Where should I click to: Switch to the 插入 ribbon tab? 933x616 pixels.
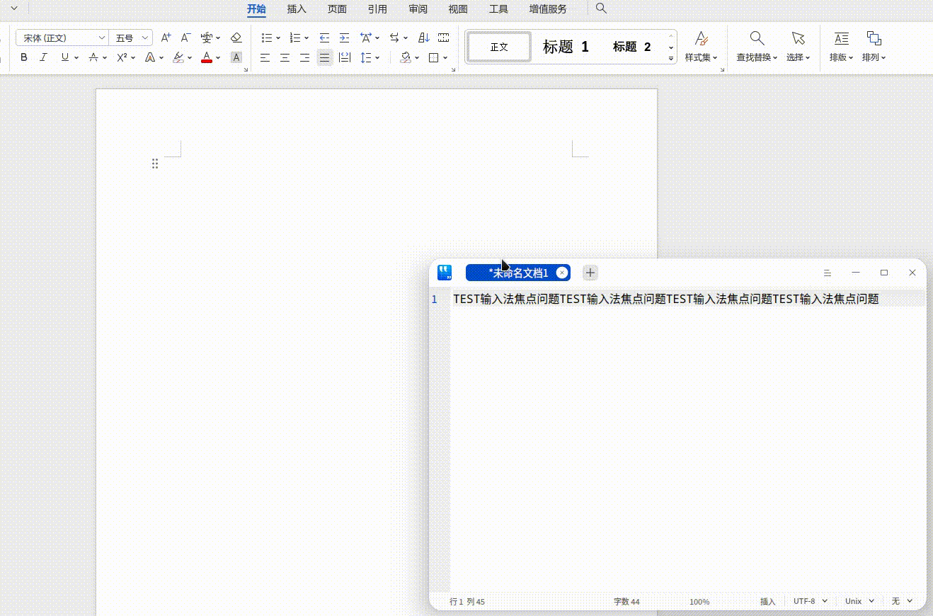(297, 9)
